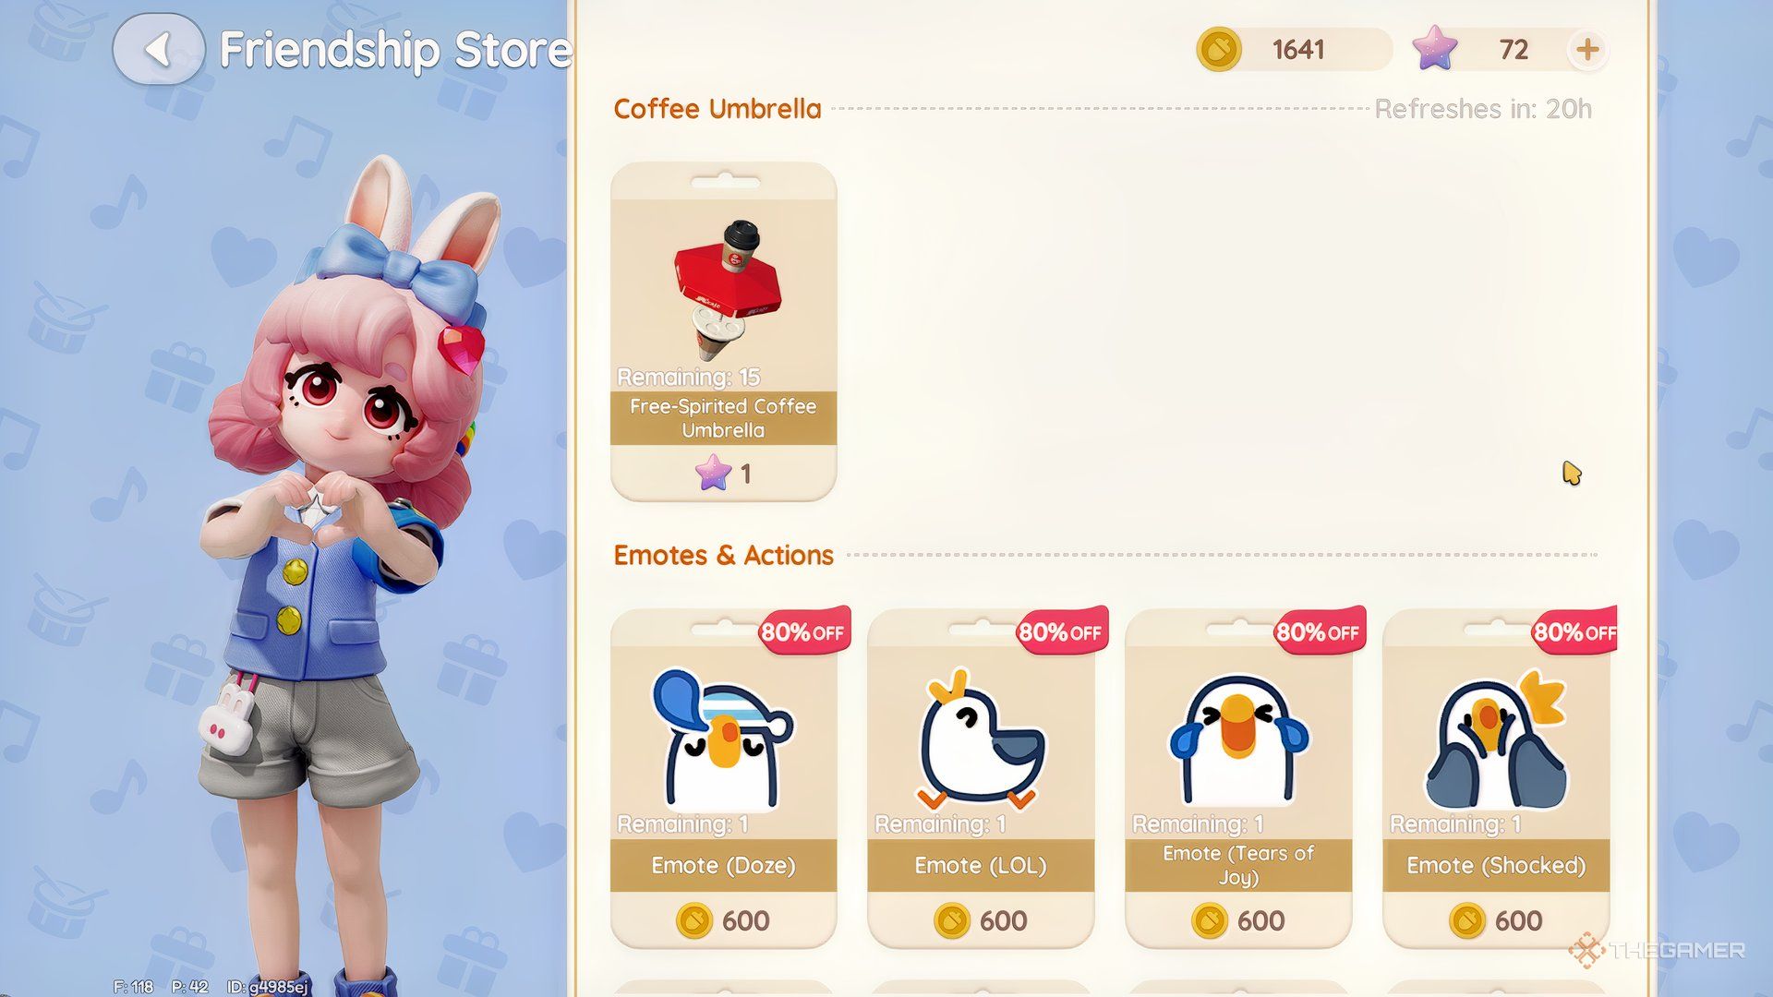1773x997 pixels.
Task: Add more star currency with plus button
Action: (1587, 50)
